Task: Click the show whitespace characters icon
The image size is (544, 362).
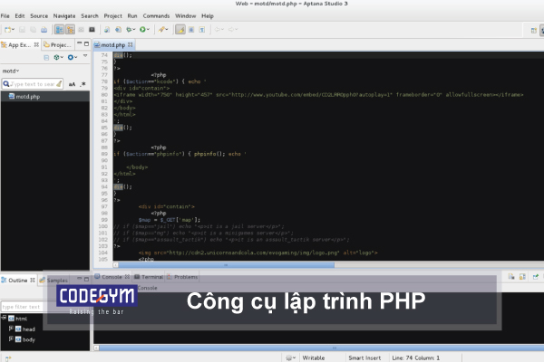Action: [x=202, y=30]
